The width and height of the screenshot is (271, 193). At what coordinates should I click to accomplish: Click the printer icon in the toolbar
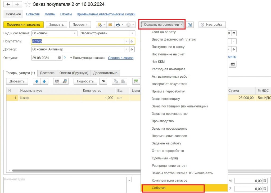pyautogui.click(x=118, y=25)
